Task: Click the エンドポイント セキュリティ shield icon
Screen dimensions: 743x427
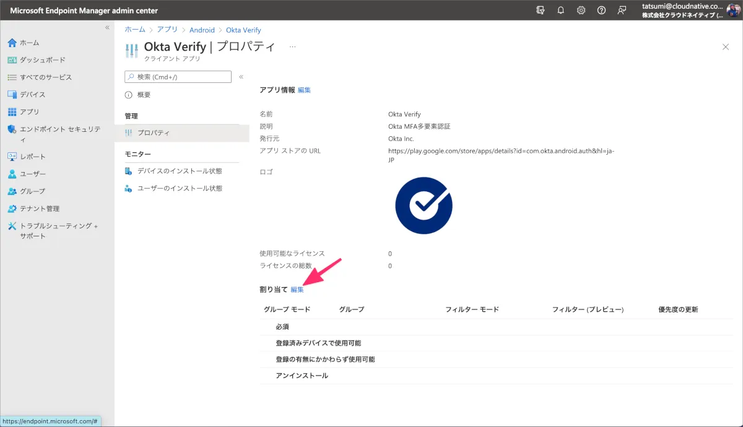Action: (x=12, y=129)
